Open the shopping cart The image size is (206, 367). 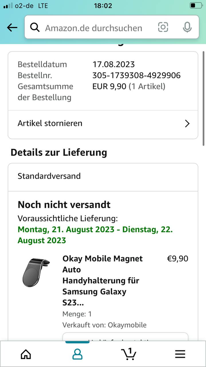point(129,354)
